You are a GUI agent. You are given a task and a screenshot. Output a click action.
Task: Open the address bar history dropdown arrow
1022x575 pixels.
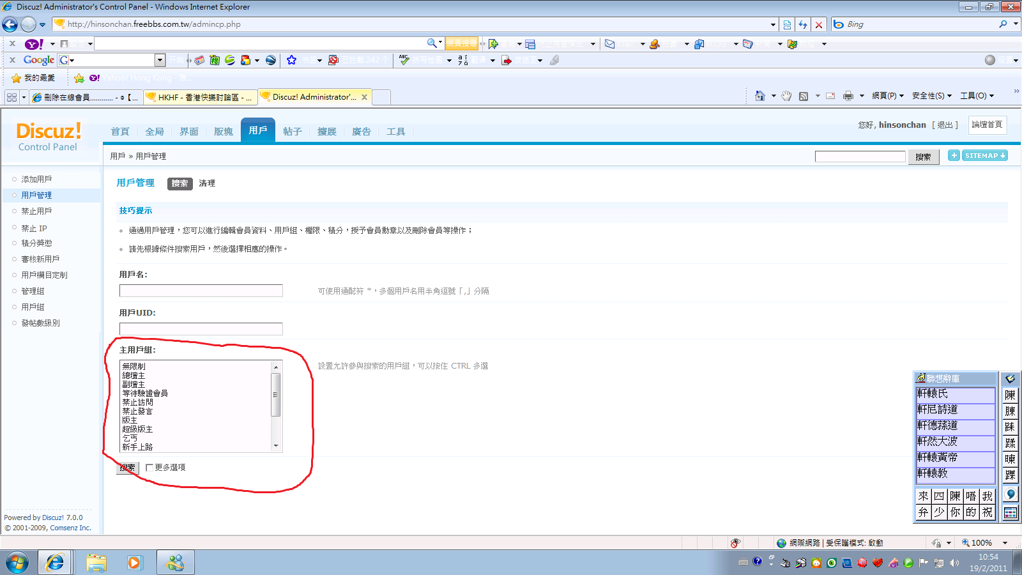(773, 25)
